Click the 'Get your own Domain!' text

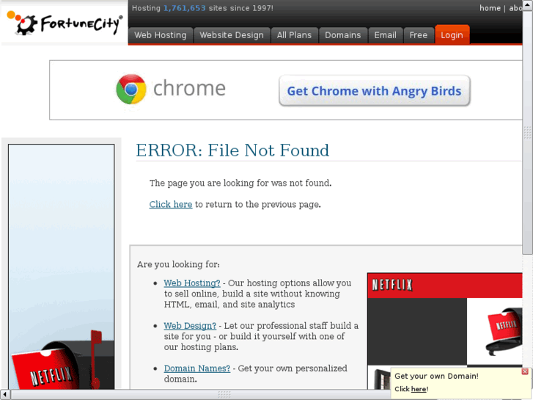pyautogui.click(x=436, y=377)
